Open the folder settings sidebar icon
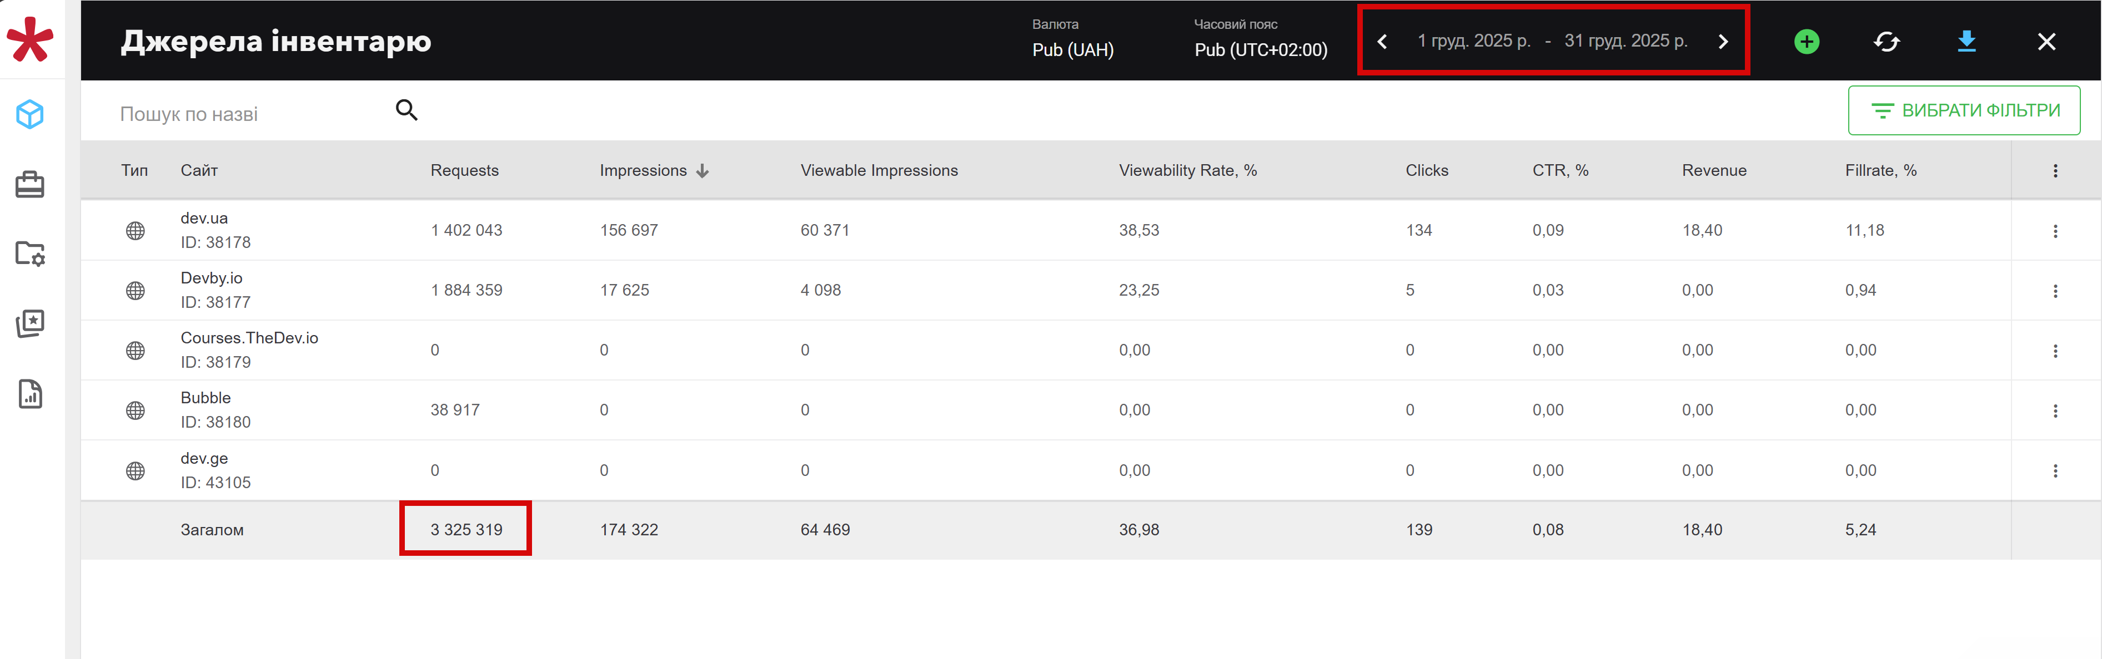Screen dimensions: 2102x659 [x=30, y=254]
